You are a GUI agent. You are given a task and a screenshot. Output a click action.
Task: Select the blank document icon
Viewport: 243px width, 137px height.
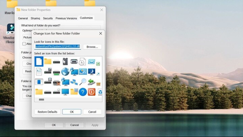[x=39, y=62]
